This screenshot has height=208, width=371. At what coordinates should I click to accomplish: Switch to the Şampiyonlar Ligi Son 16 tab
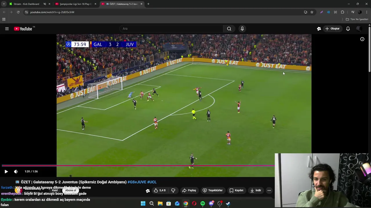point(76,4)
